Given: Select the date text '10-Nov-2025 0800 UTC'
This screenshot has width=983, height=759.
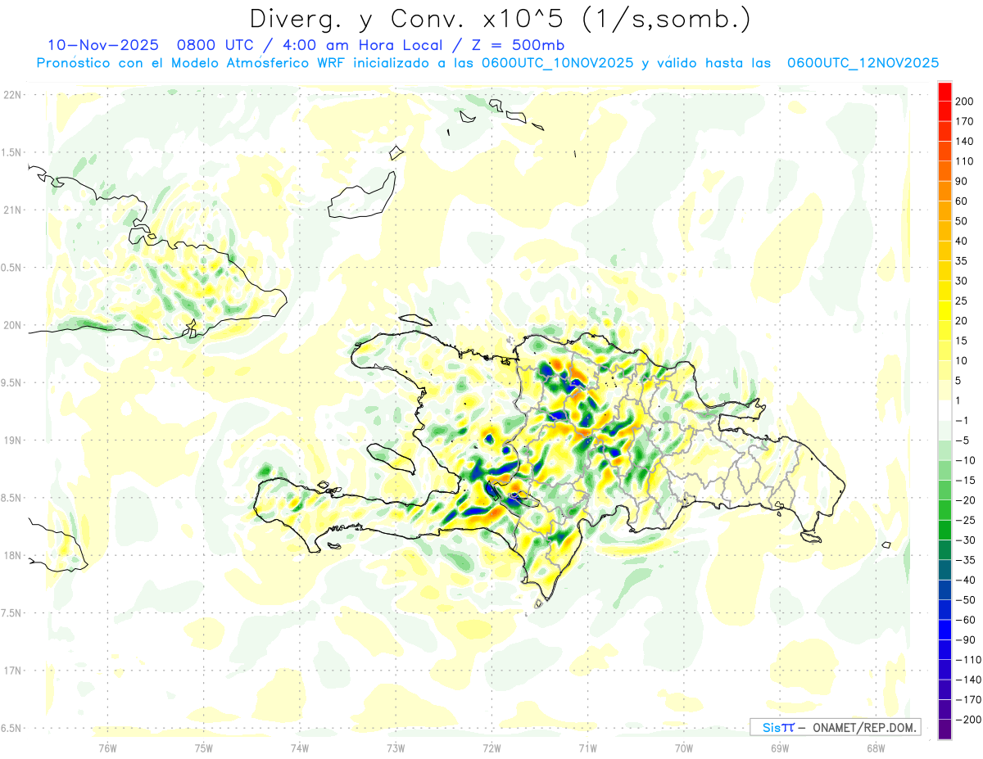Looking at the screenshot, I should tap(151, 45).
